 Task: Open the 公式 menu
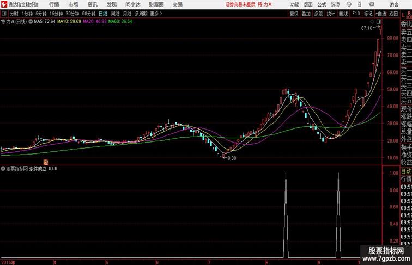click(322, 4)
